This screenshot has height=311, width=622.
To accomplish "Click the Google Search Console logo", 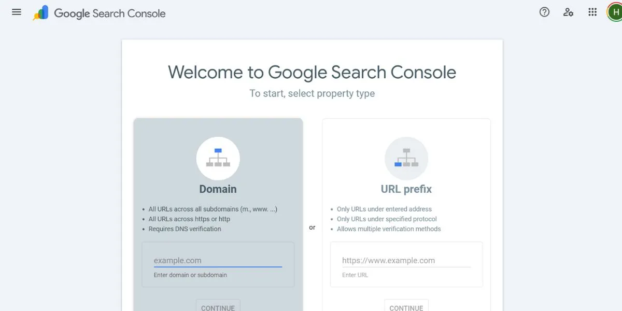I will click(x=98, y=13).
